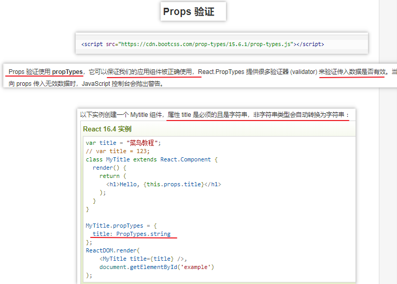397x284 pixels.
Task: Click the sentence '以下实例创建一个 Mytitle 组件'
Action: pyautogui.click(x=215, y=115)
